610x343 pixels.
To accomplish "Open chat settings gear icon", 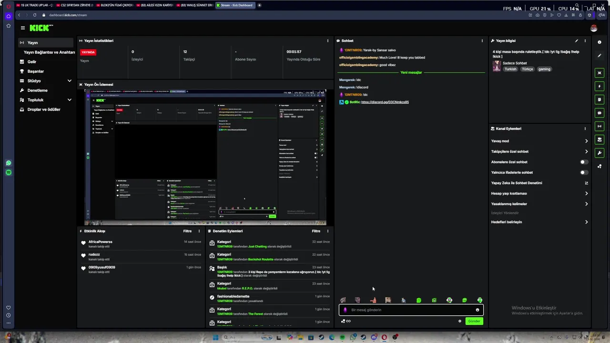I will (460, 321).
